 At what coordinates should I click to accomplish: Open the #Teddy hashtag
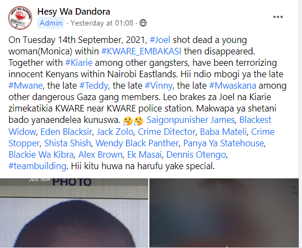pos(94,85)
